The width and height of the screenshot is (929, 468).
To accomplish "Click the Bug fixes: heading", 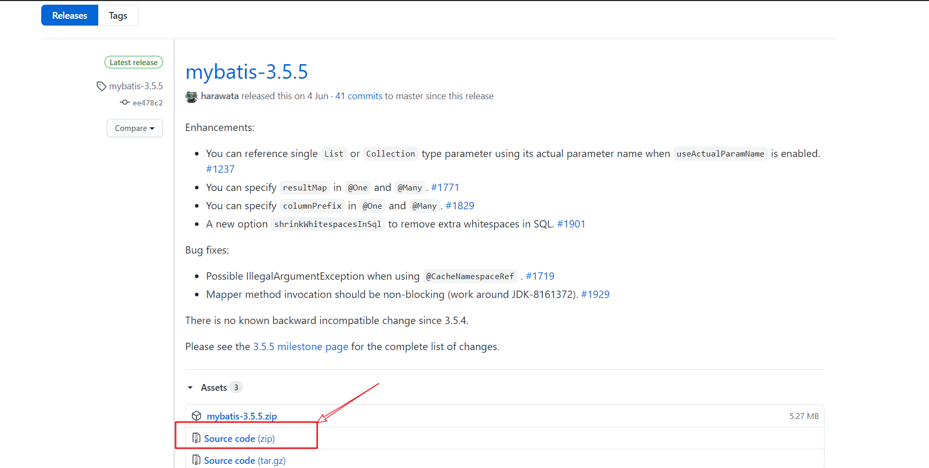I will click(x=207, y=250).
